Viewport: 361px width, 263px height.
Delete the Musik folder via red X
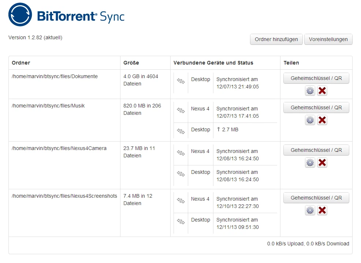coord(322,120)
